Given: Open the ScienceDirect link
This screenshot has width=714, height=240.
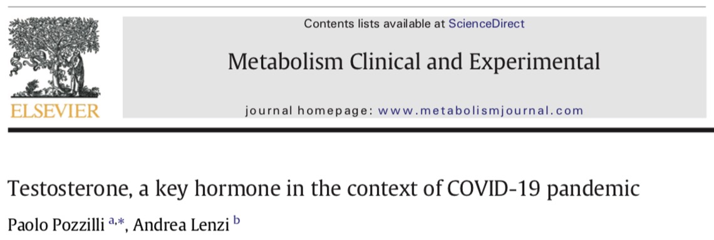Looking at the screenshot, I should [486, 24].
